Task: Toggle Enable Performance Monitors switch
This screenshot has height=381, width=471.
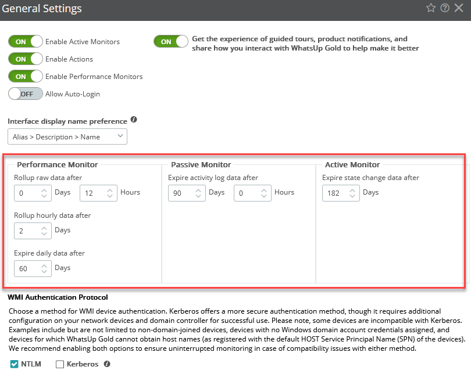Action: [x=26, y=76]
